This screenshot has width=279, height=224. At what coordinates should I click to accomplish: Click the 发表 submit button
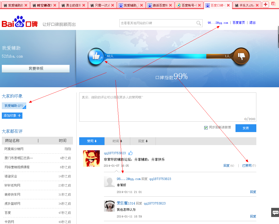[x=246, y=128]
